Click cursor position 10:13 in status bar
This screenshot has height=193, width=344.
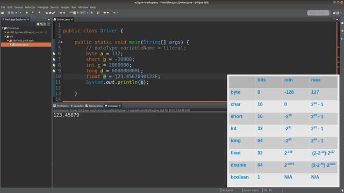pyautogui.click(x=268, y=190)
